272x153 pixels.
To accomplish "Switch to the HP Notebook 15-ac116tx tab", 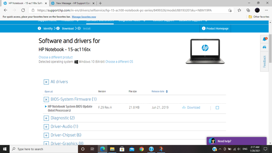I will pyautogui.click(x=26, y=3).
